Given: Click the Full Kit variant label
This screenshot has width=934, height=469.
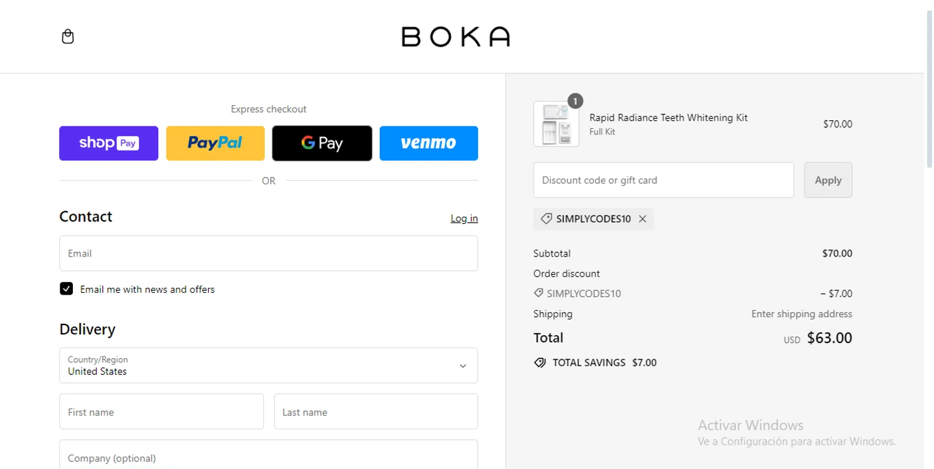Looking at the screenshot, I should (603, 132).
